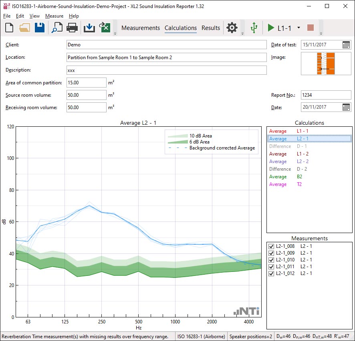The height and width of the screenshot is (341, 355).
Task: Save project using the floppy disk icon
Action: (x=39, y=28)
